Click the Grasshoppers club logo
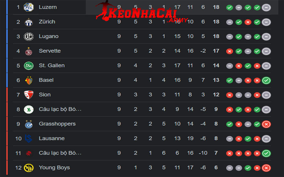The image size is (284, 177). (28, 124)
